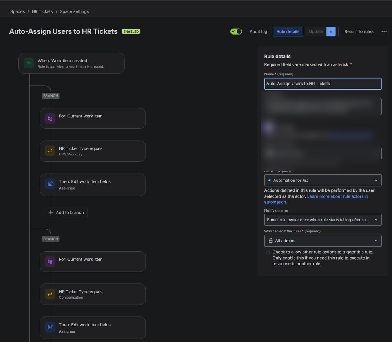Click the UKG/Workday condition's yellow arrows icon
The width and height of the screenshot is (392, 342).
[x=50, y=151]
